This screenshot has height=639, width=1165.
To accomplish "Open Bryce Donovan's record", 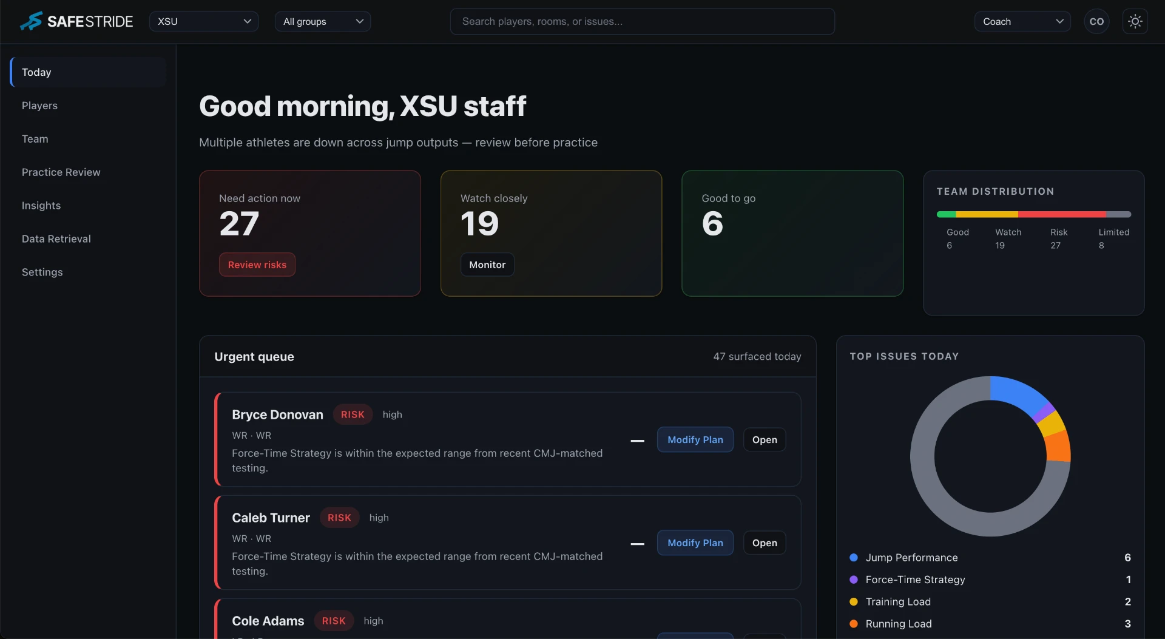I will tap(765, 439).
